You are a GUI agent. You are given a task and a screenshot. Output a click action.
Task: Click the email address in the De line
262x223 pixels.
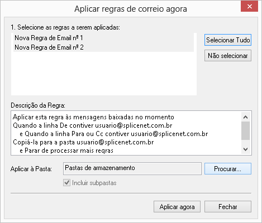134,125
